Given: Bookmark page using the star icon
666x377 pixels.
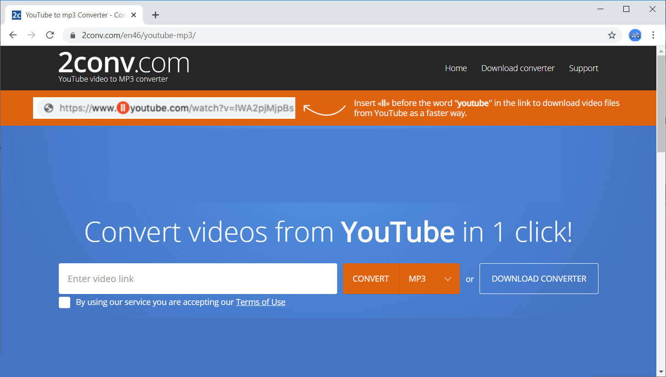Looking at the screenshot, I should pos(611,35).
